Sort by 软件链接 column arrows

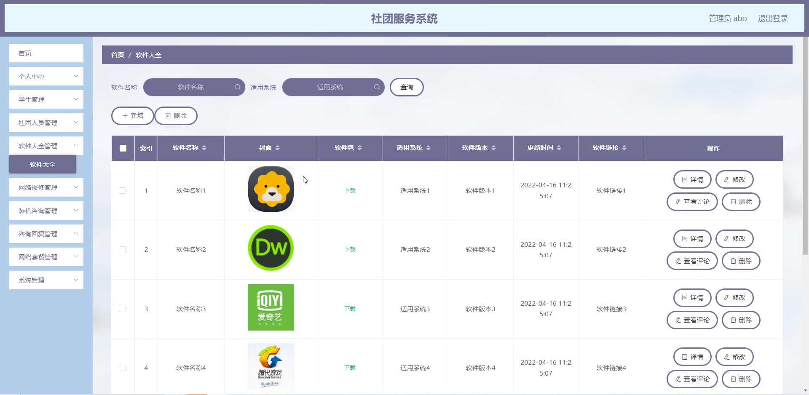624,148
